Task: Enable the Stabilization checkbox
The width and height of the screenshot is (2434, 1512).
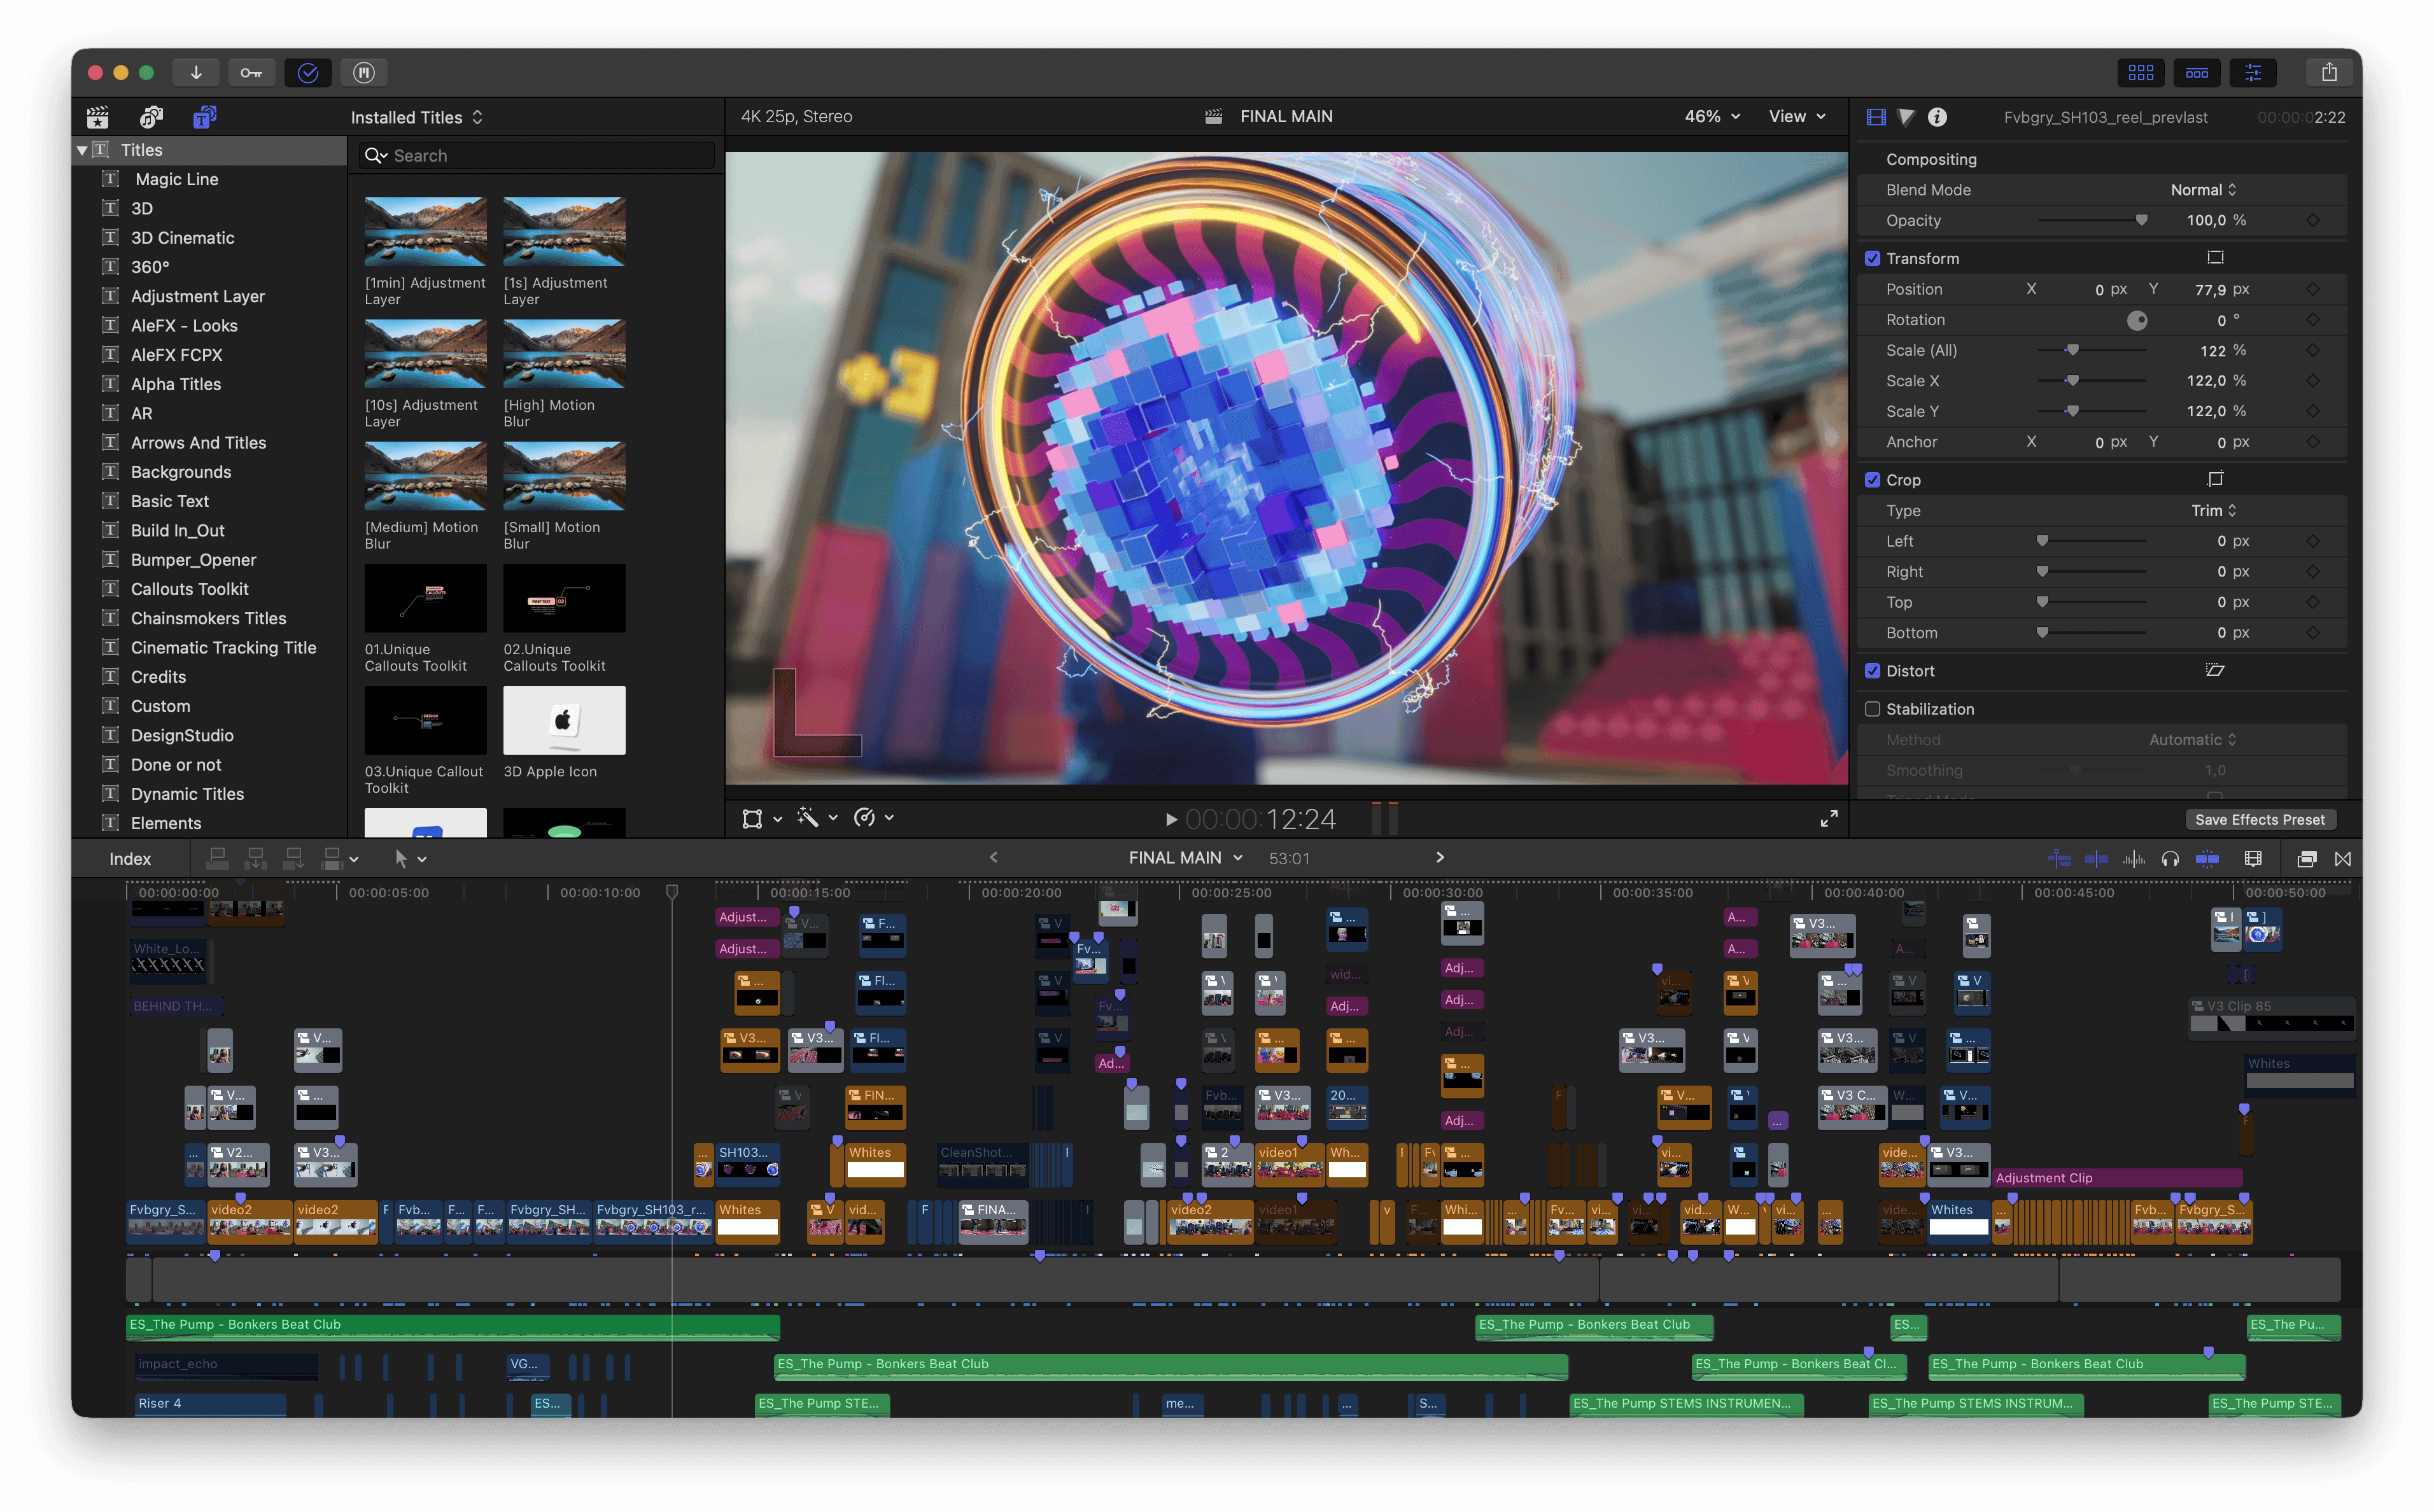Action: tap(1872, 709)
